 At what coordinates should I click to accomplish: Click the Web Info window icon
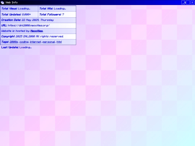tap(2, 3)
